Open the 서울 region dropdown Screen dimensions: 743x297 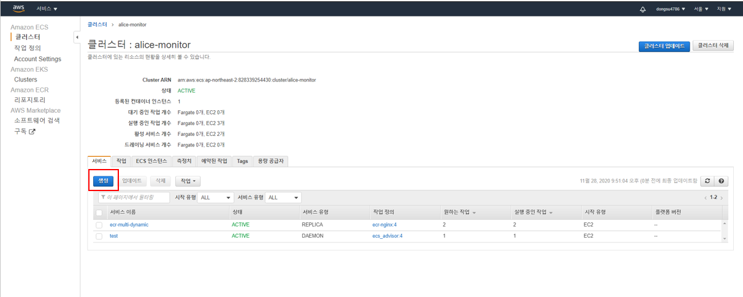pyautogui.click(x=701, y=9)
